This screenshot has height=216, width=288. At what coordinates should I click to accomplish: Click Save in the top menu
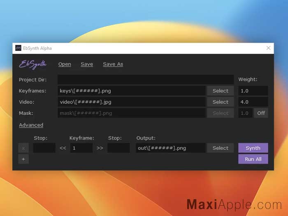[x=87, y=64]
